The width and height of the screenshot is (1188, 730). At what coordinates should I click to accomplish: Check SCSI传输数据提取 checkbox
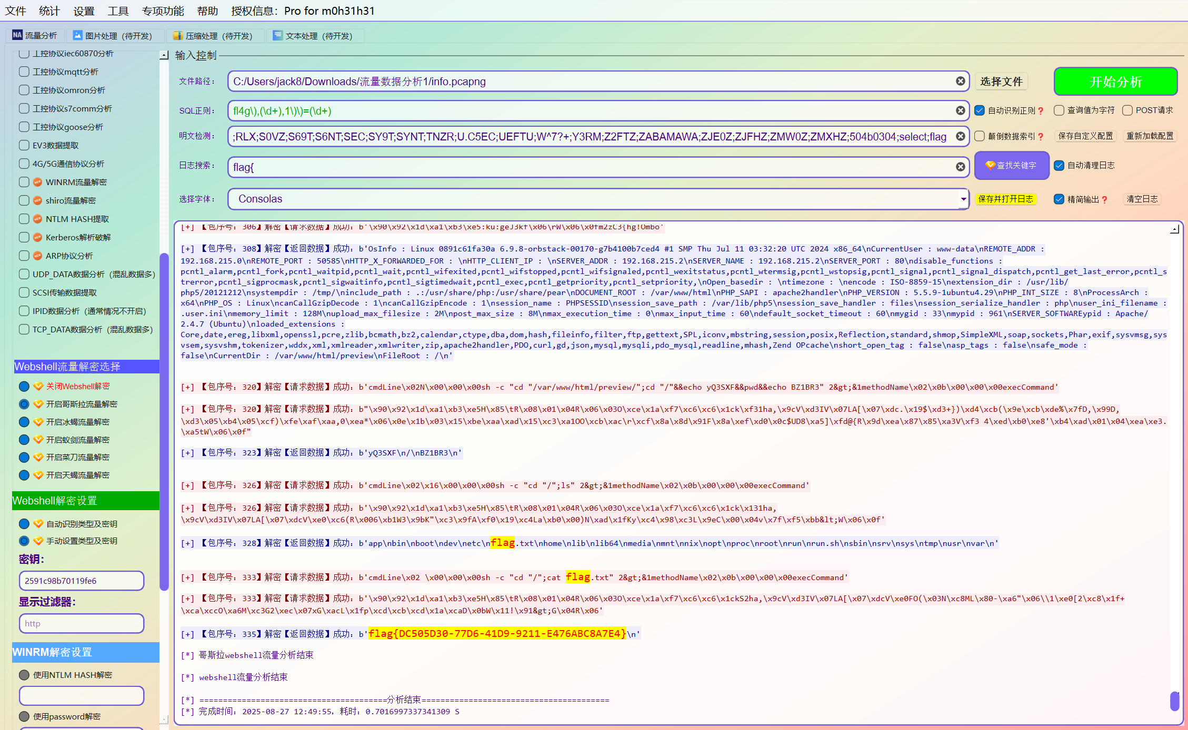click(x=24, y=292)
